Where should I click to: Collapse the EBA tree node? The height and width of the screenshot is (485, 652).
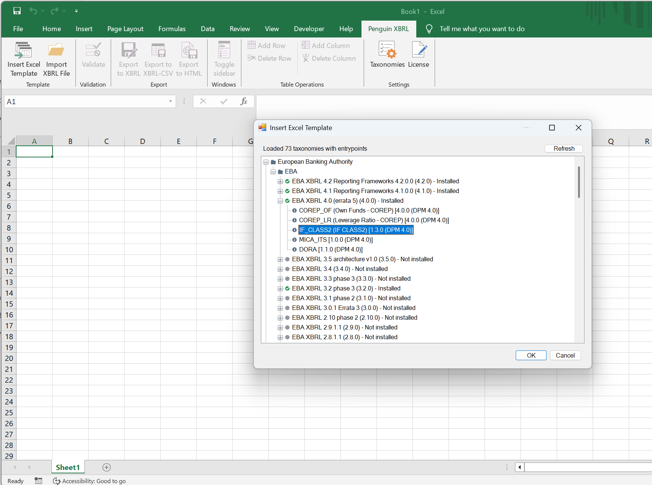[x=273, y=172]
